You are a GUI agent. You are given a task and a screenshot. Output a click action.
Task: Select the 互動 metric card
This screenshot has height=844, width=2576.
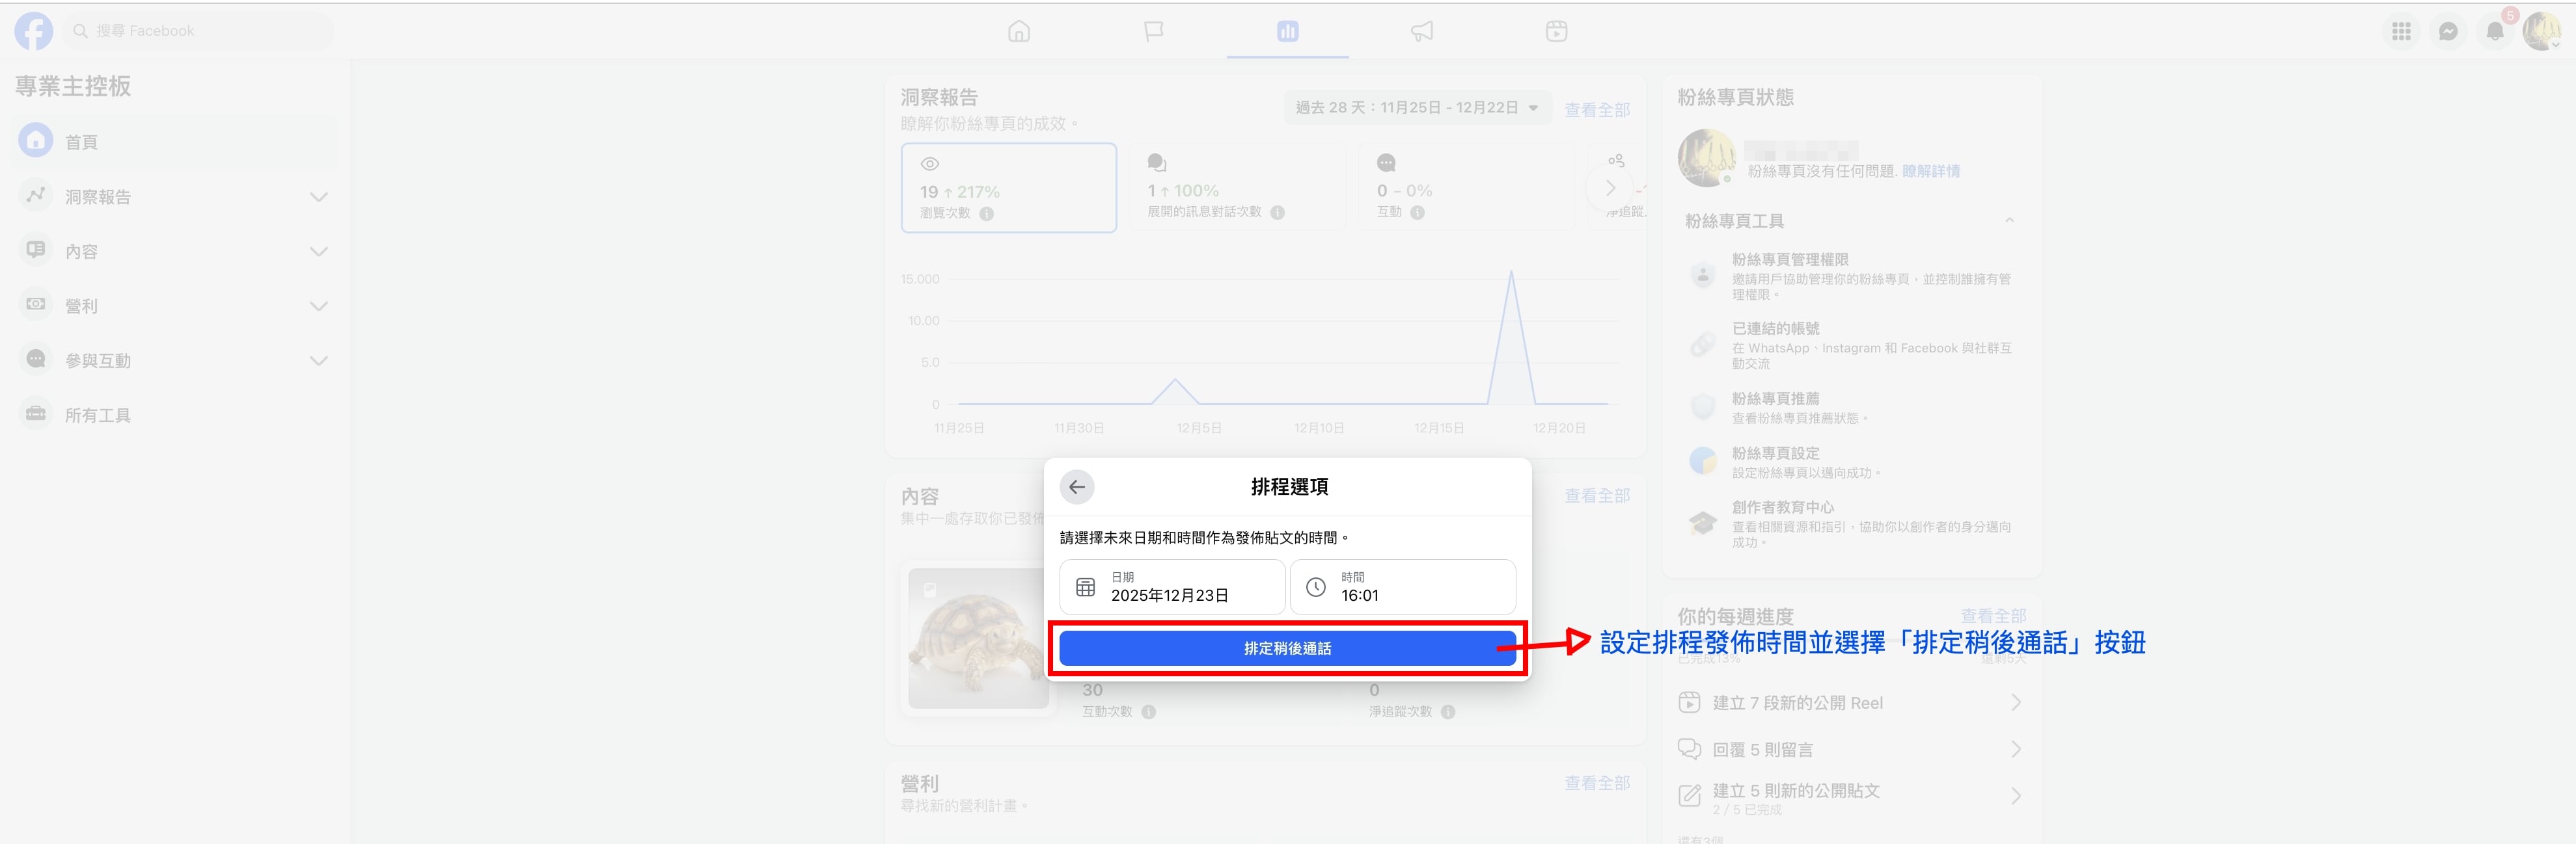click(x=1466, y=188)
